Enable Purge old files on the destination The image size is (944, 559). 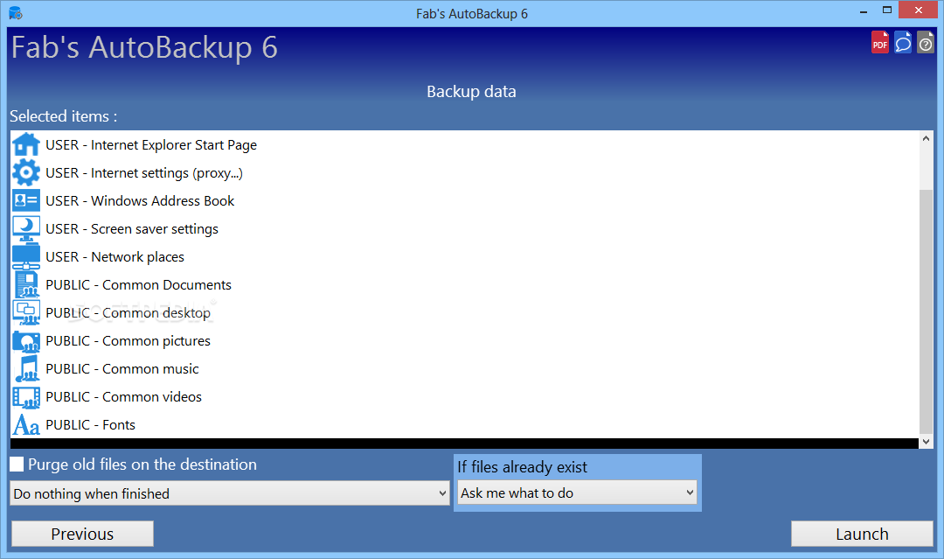tap(17, 465)
